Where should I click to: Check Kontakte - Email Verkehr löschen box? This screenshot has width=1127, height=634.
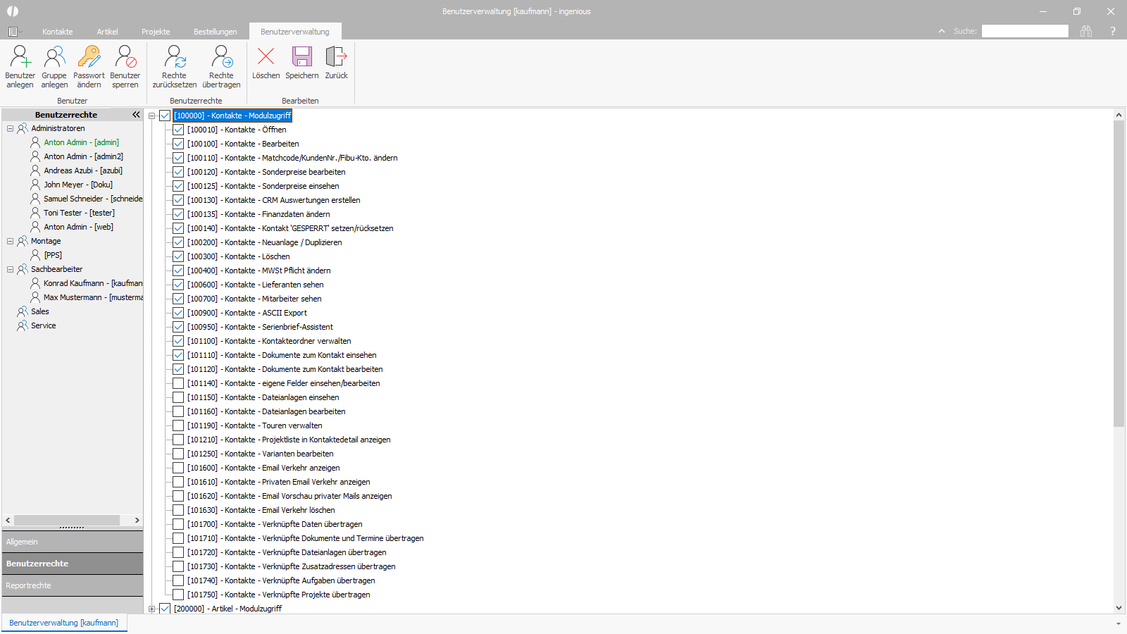[178, 510]
